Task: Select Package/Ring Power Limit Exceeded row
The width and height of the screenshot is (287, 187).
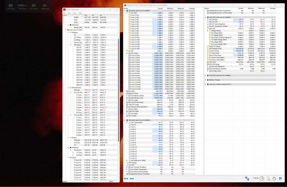Action: click(x=240, y=13)
